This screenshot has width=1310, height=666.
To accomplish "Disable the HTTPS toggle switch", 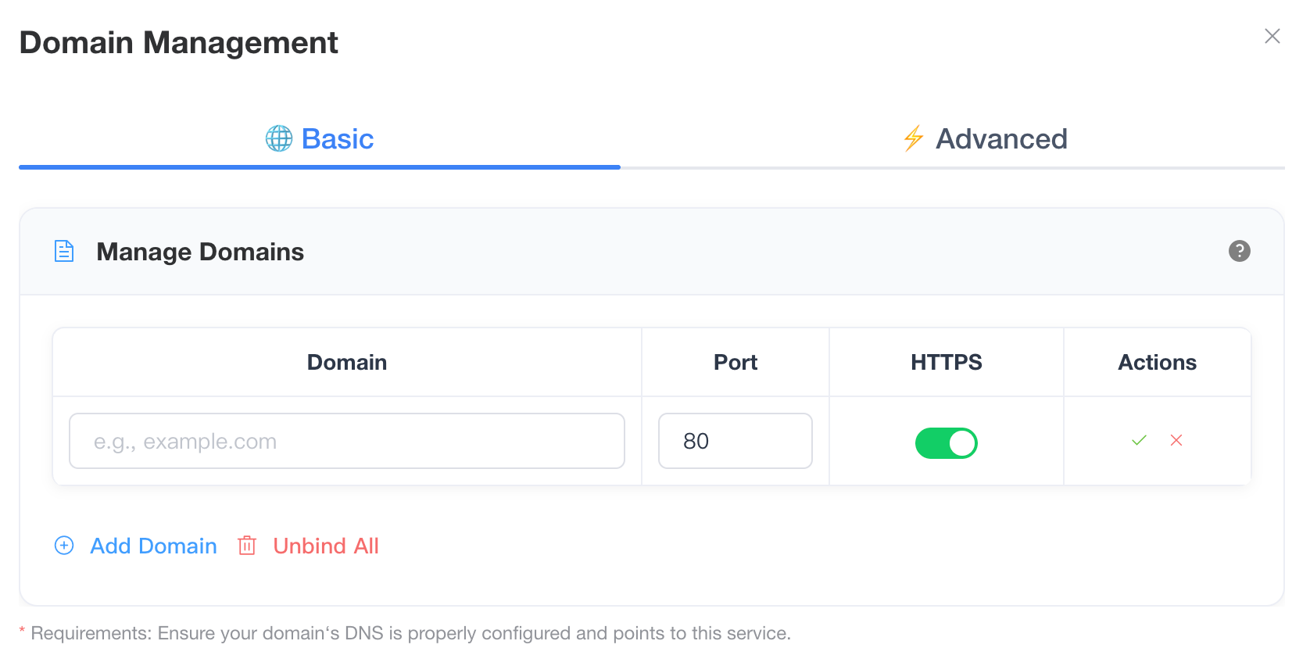I will point(946,443).
